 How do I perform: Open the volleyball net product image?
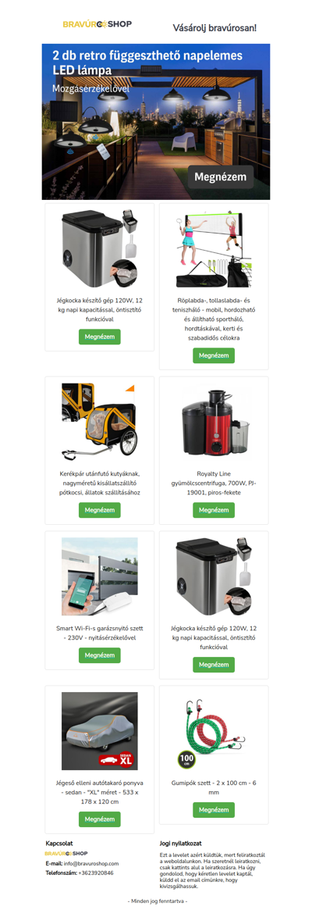[x=214, y=248]
